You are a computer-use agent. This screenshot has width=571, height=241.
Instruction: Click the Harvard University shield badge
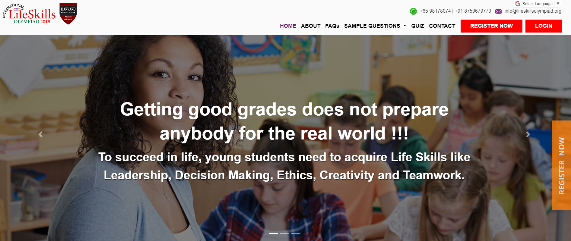pyautogui.click(x=68, y=14)
